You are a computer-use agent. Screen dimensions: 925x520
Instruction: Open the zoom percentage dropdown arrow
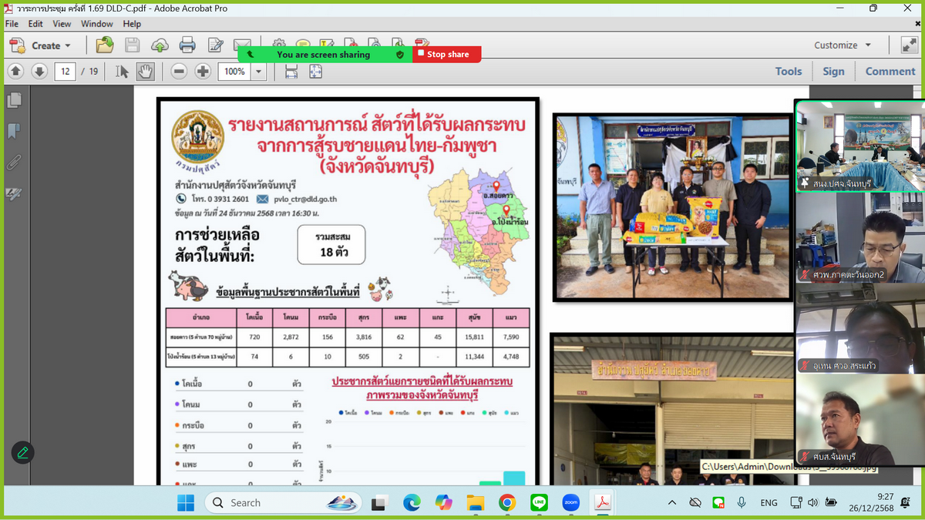(259, 72)
